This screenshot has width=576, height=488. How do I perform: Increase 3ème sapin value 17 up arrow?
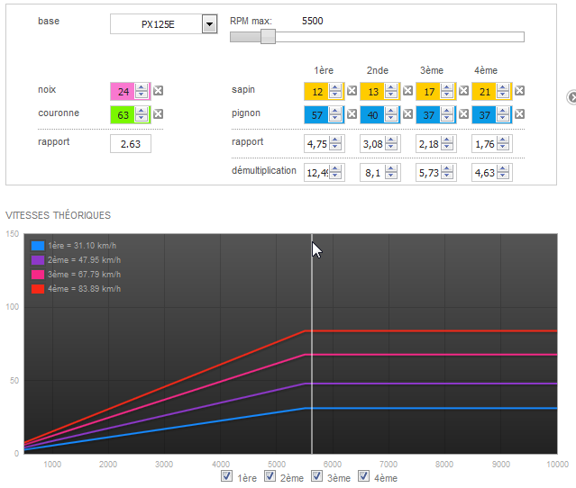pyautogui.click(x=447, y=87)
